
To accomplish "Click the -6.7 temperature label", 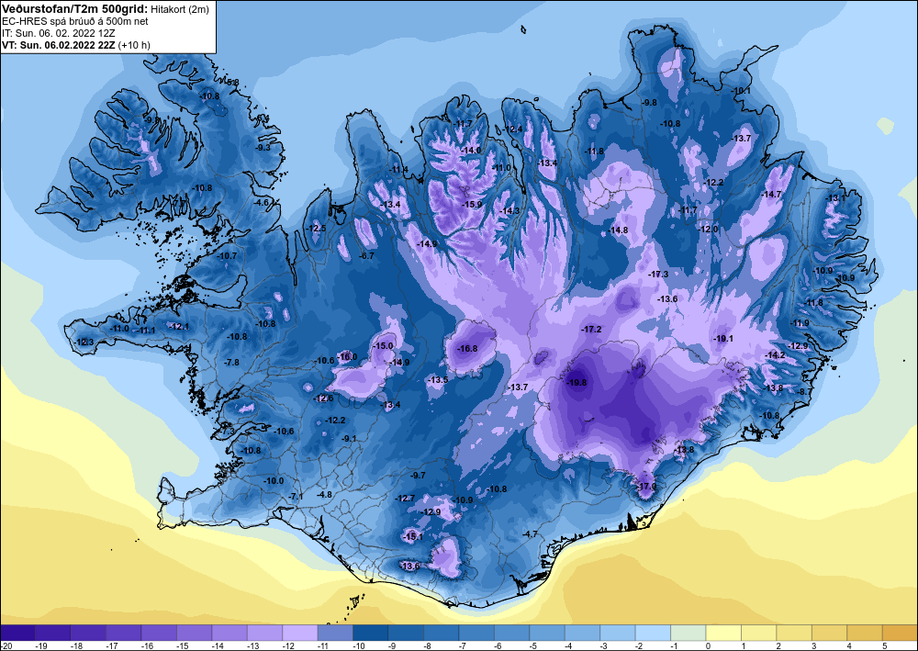I will pyautogui.click(x=366, y=256).
